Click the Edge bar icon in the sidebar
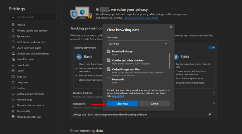242x134 pixels. [x=13, y=76]
